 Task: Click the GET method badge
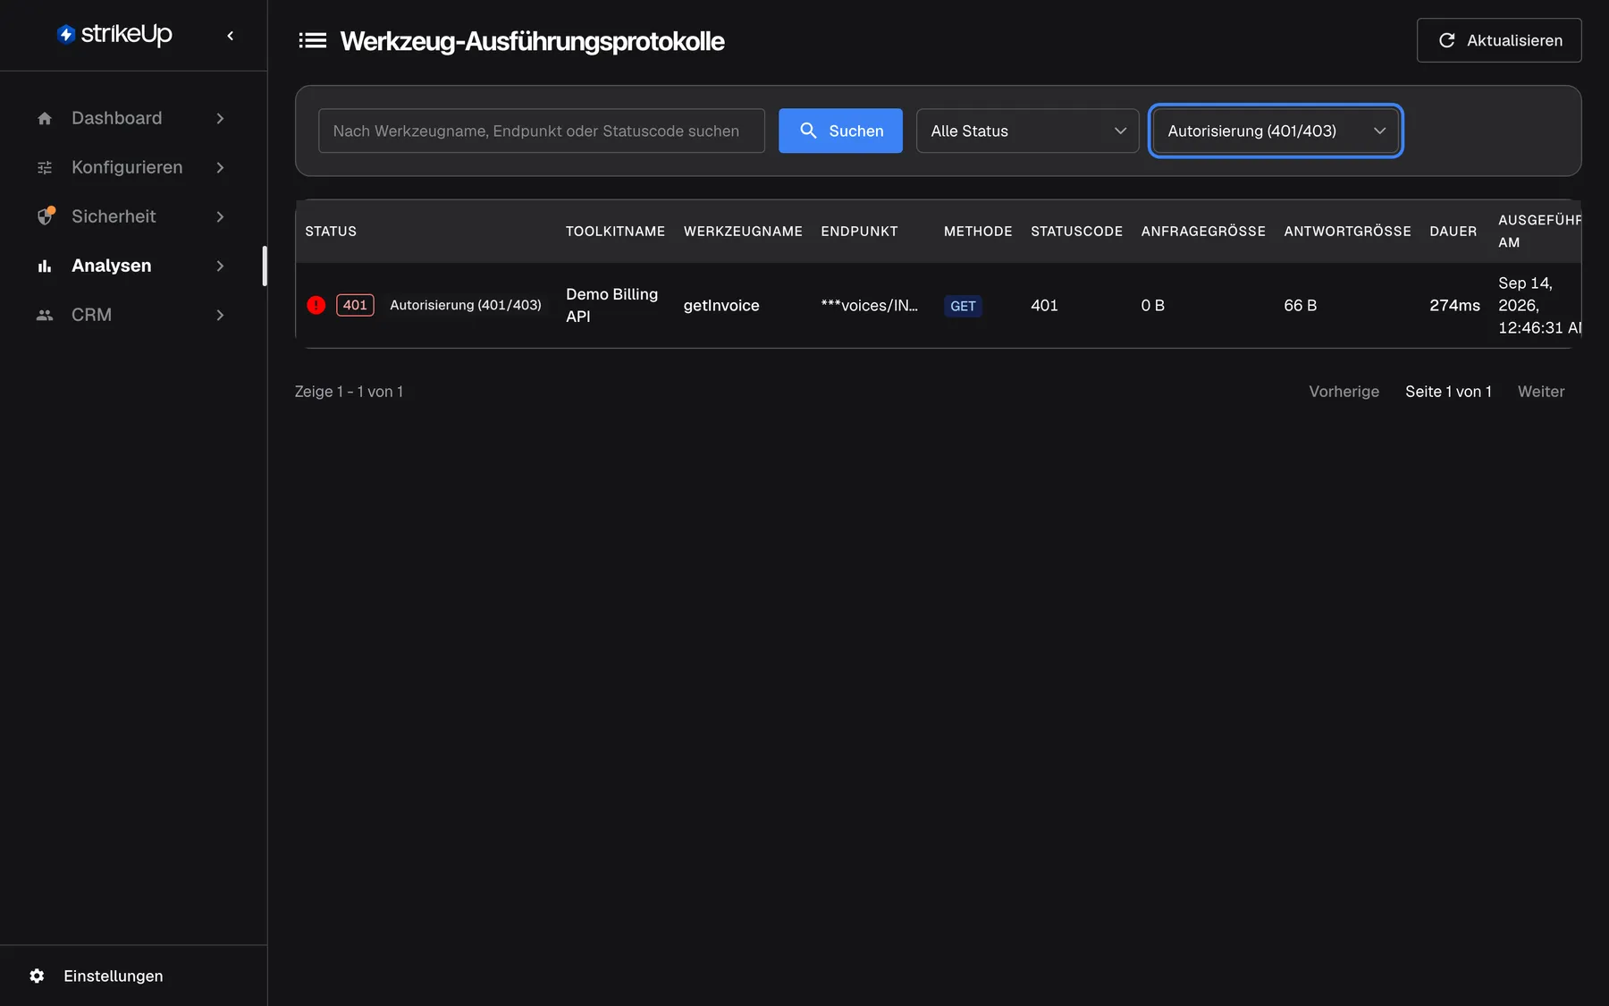(x=963, y=306)
